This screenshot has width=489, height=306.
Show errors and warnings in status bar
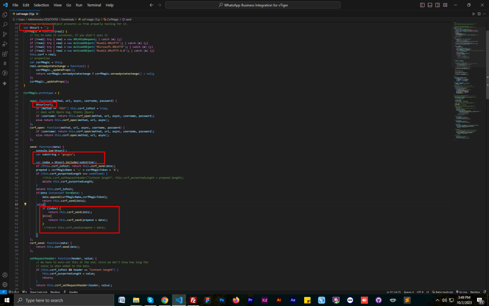coord(14,292)
